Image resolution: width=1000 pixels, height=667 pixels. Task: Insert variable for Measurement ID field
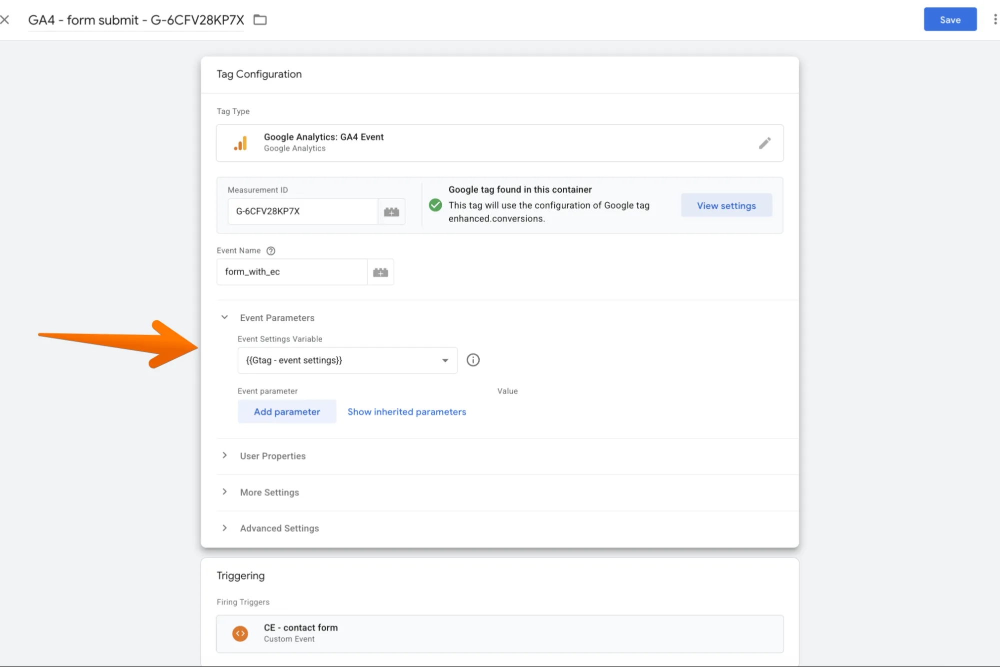pos(391,211)
